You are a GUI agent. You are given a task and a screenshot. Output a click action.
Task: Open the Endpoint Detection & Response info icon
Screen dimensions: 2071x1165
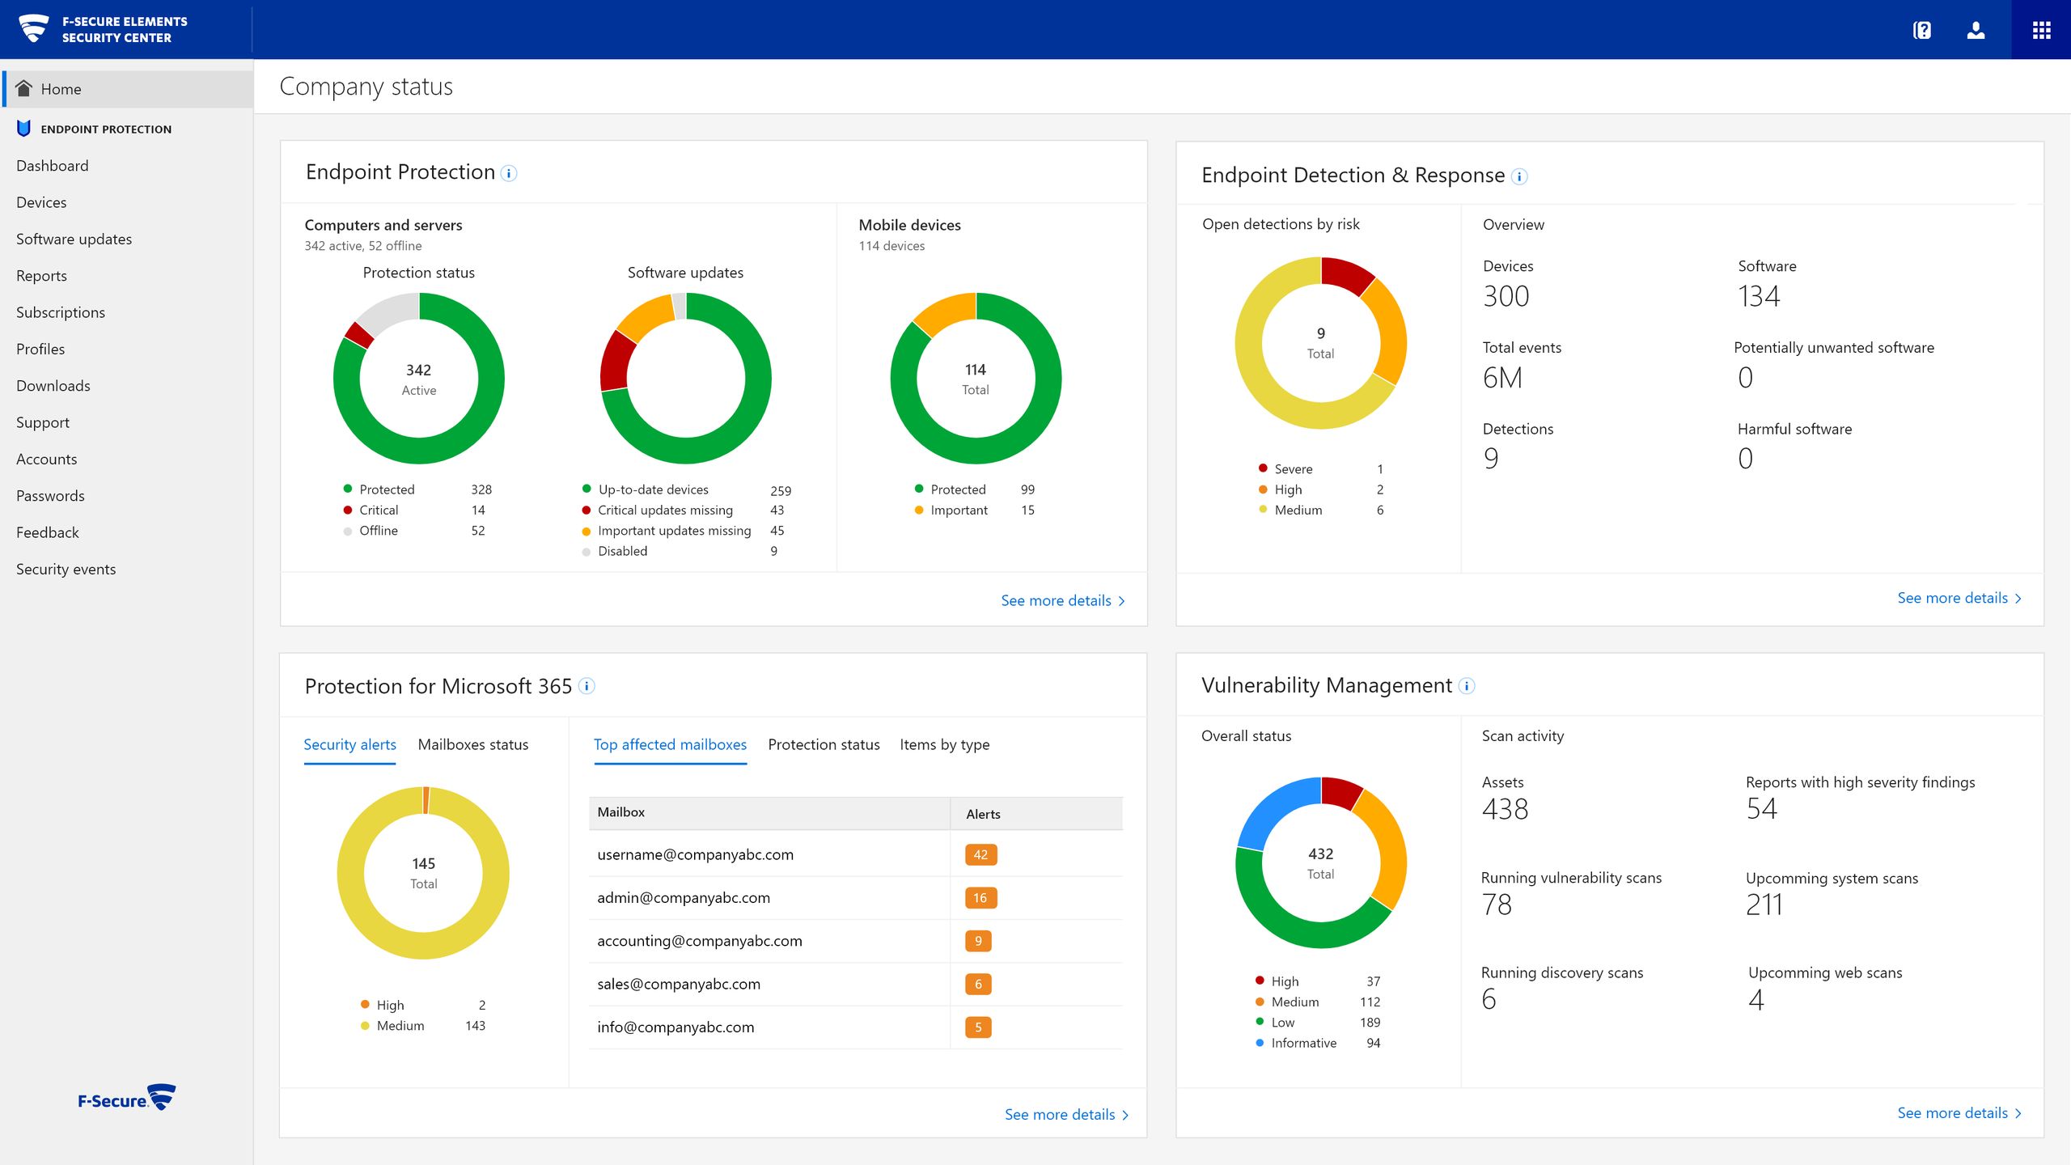click(1518, 176)
